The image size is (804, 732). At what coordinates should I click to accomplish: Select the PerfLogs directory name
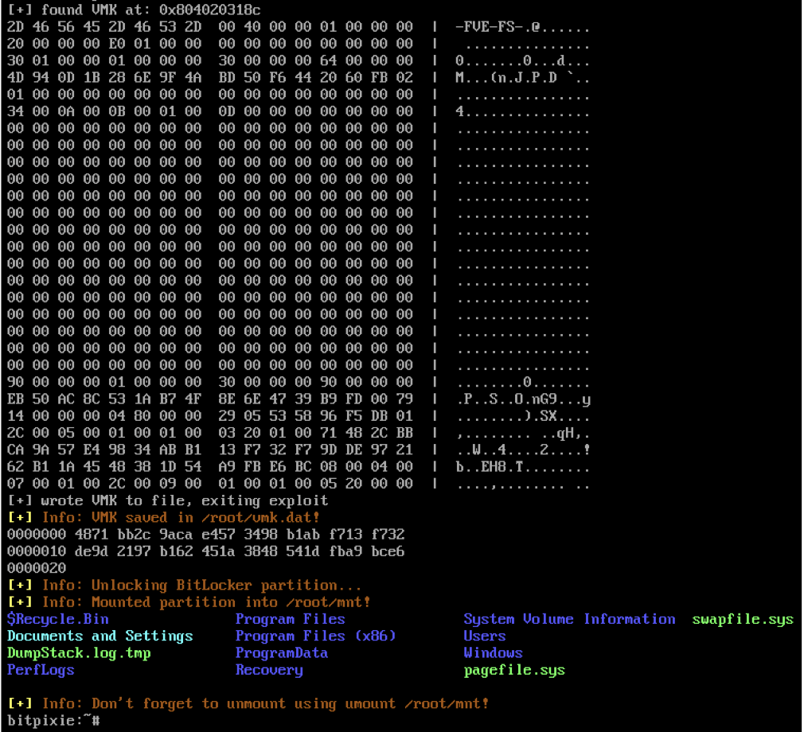[x=41, y=670]
